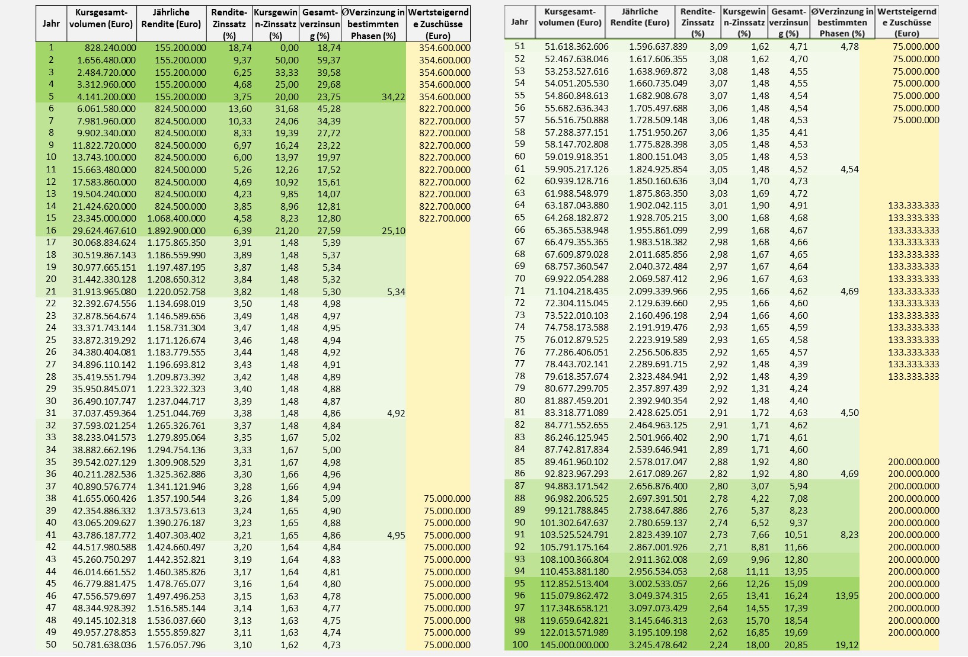Screen dimensions: 968x657
Task: Click right table header 'ØVerzinzung in bestimmten Phasen (%)'
Action: [x=842, y=23]
